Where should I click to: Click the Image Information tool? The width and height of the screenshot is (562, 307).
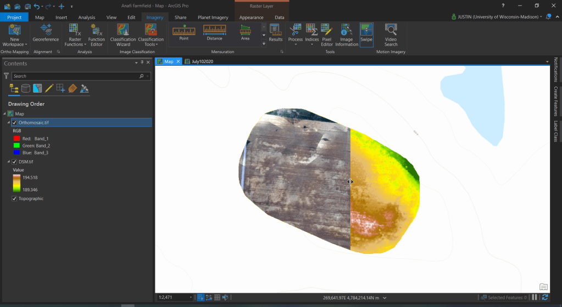(x=347, y=34)
